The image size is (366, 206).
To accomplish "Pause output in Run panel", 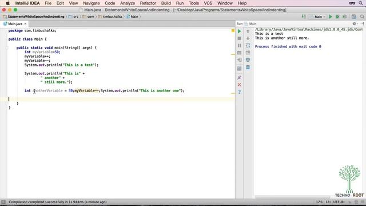I will (239, 46).
